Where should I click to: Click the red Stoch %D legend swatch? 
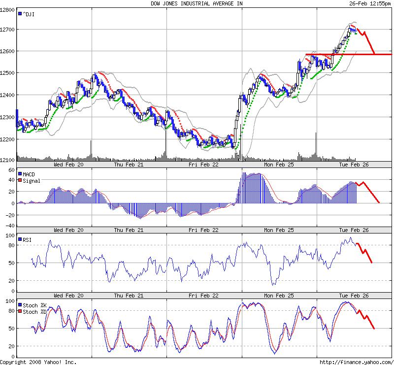[20, 311]
